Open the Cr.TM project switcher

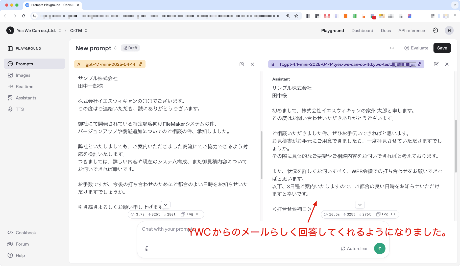(78, 30)
